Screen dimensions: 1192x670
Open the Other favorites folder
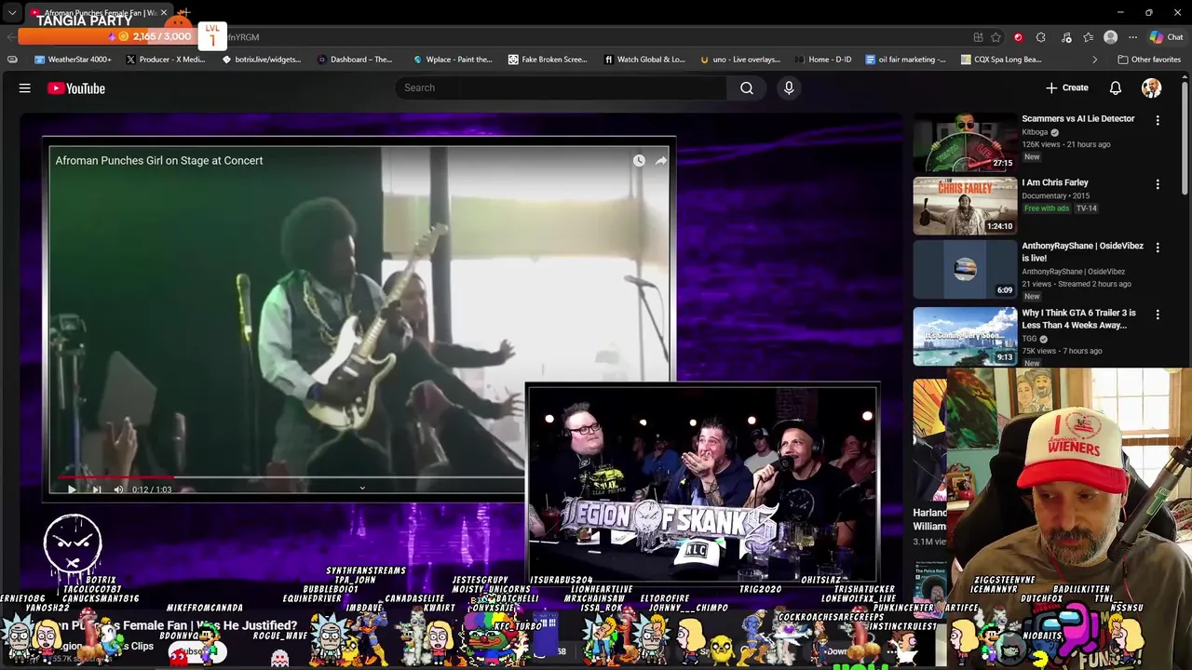pyautogui.click(x=1148, y=60)
